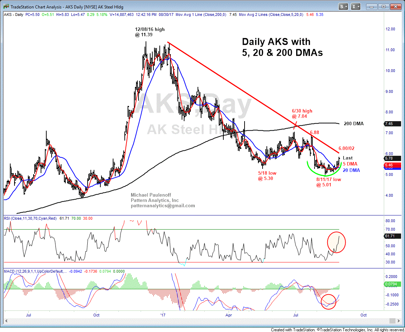405x332 pixels.
Task: Select the 'Daily AKS with 5, 20 & 200 DMAs' title
Action: click(x=282, y=47)
